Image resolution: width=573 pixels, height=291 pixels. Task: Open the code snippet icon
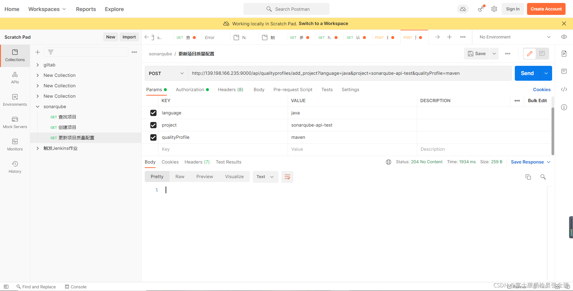pyautogui.click(x=564, y=89)
